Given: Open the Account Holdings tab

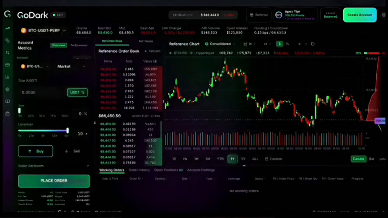Looking at the screenshot, I should coord(201,170).
